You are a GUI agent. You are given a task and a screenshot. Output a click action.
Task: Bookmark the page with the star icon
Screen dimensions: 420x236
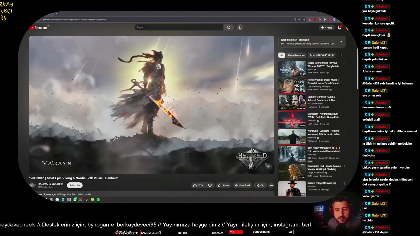coord(304,19)
